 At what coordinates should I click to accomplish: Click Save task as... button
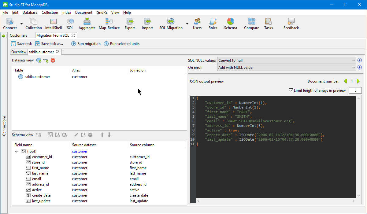tap(49, 44)
